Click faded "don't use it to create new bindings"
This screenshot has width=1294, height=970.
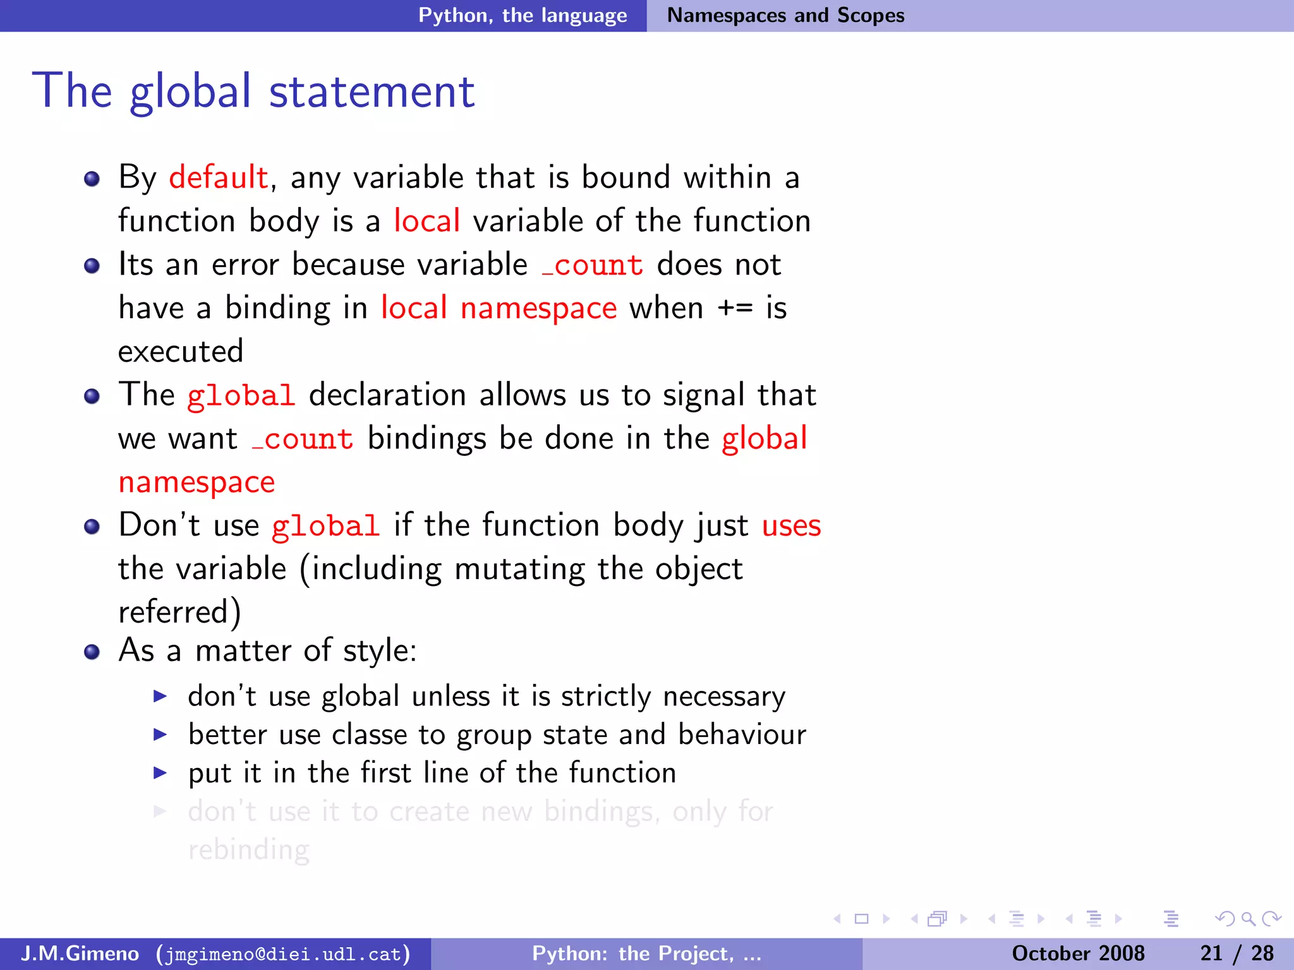pos(480,811)
